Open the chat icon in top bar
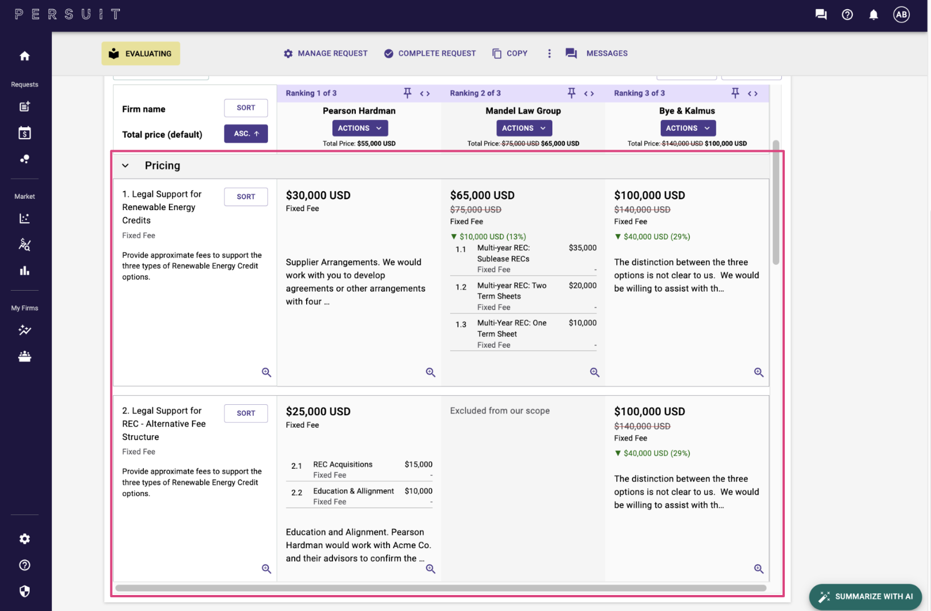The width and height of the screenshot is (931, 611). pos(821,15)
